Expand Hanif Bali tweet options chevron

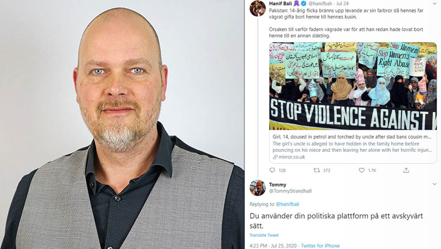click(435, 4)
